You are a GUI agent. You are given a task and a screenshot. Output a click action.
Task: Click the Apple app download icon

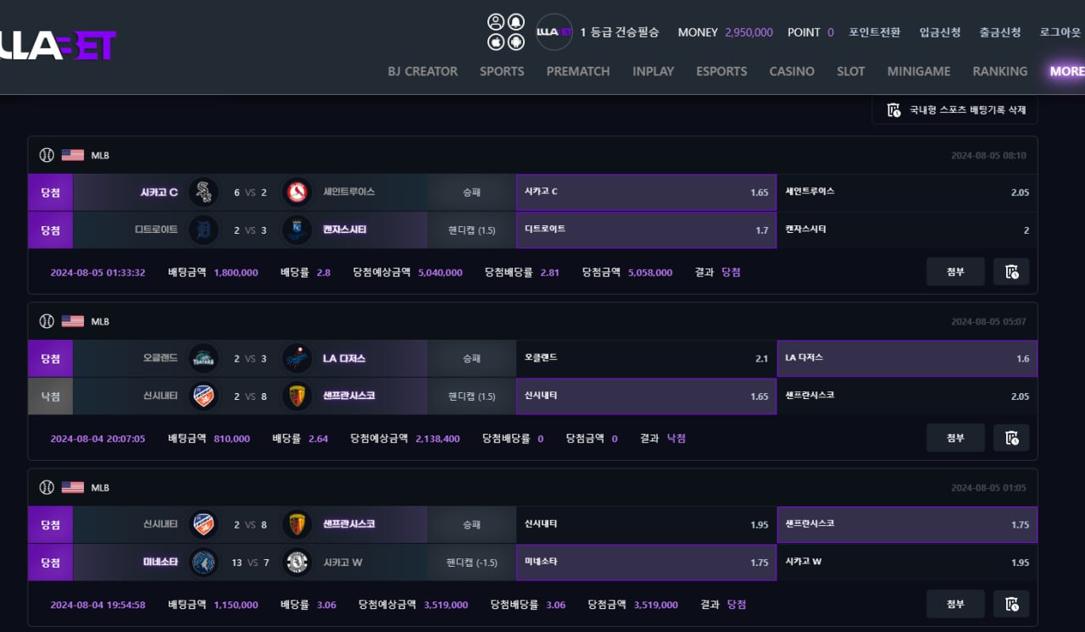pos(496,42)
